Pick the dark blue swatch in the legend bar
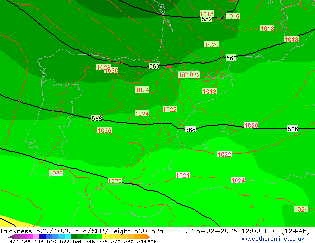The width and height of the screenshot is (315, 243). [42, 237]
